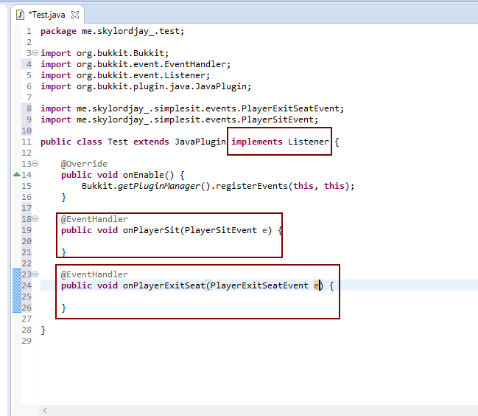Click line number 24 in the gutter
The width and height of the screenshot is (478, 416).
[27, 285]
